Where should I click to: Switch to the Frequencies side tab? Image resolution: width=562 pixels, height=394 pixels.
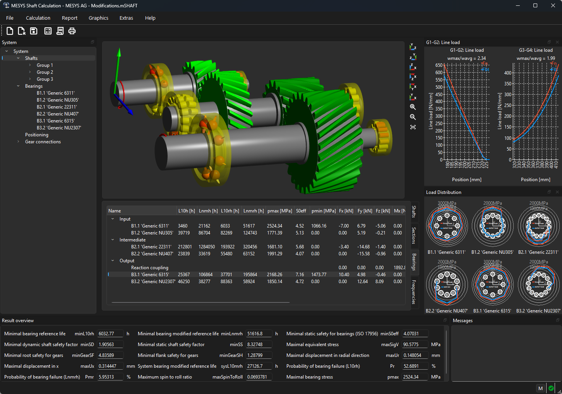click(x=414, y=292)
